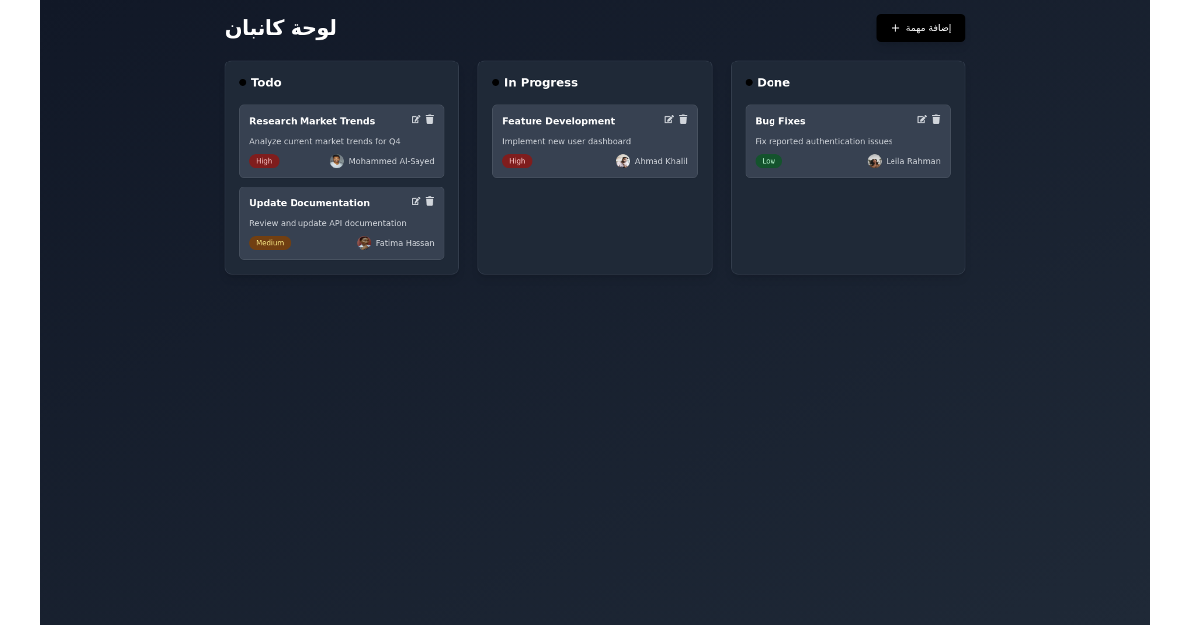This screenshot has width=1190, height=625.
Task: Delete the Update Documentation task via trash icon
Action: (x=430, y=201)
